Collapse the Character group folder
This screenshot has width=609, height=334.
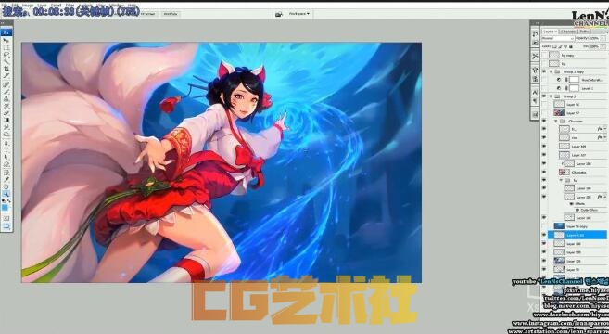pos(556,121)
